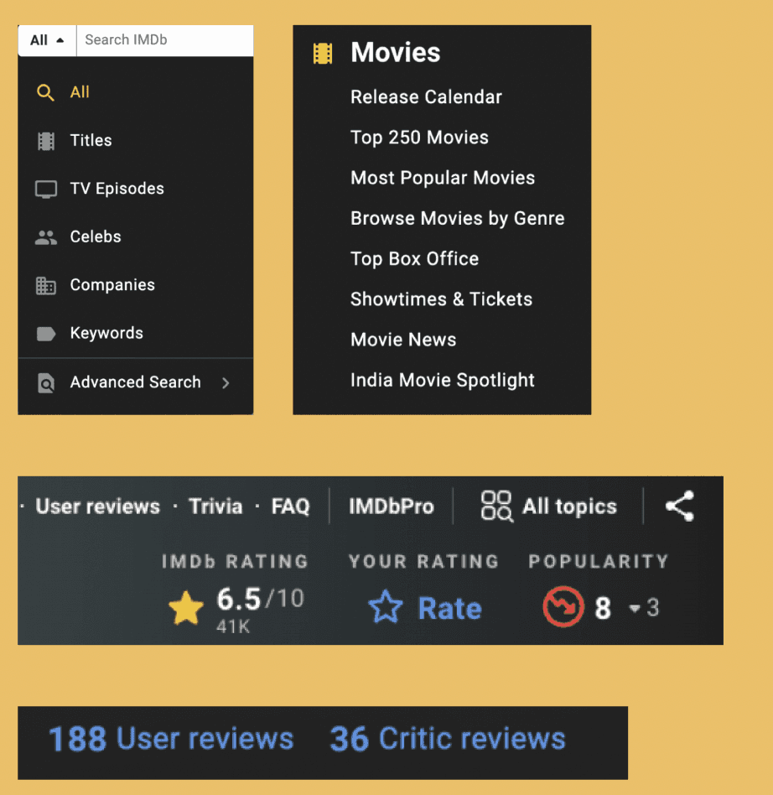
Task: Open Release Calendar
Action: pos(426,96)
